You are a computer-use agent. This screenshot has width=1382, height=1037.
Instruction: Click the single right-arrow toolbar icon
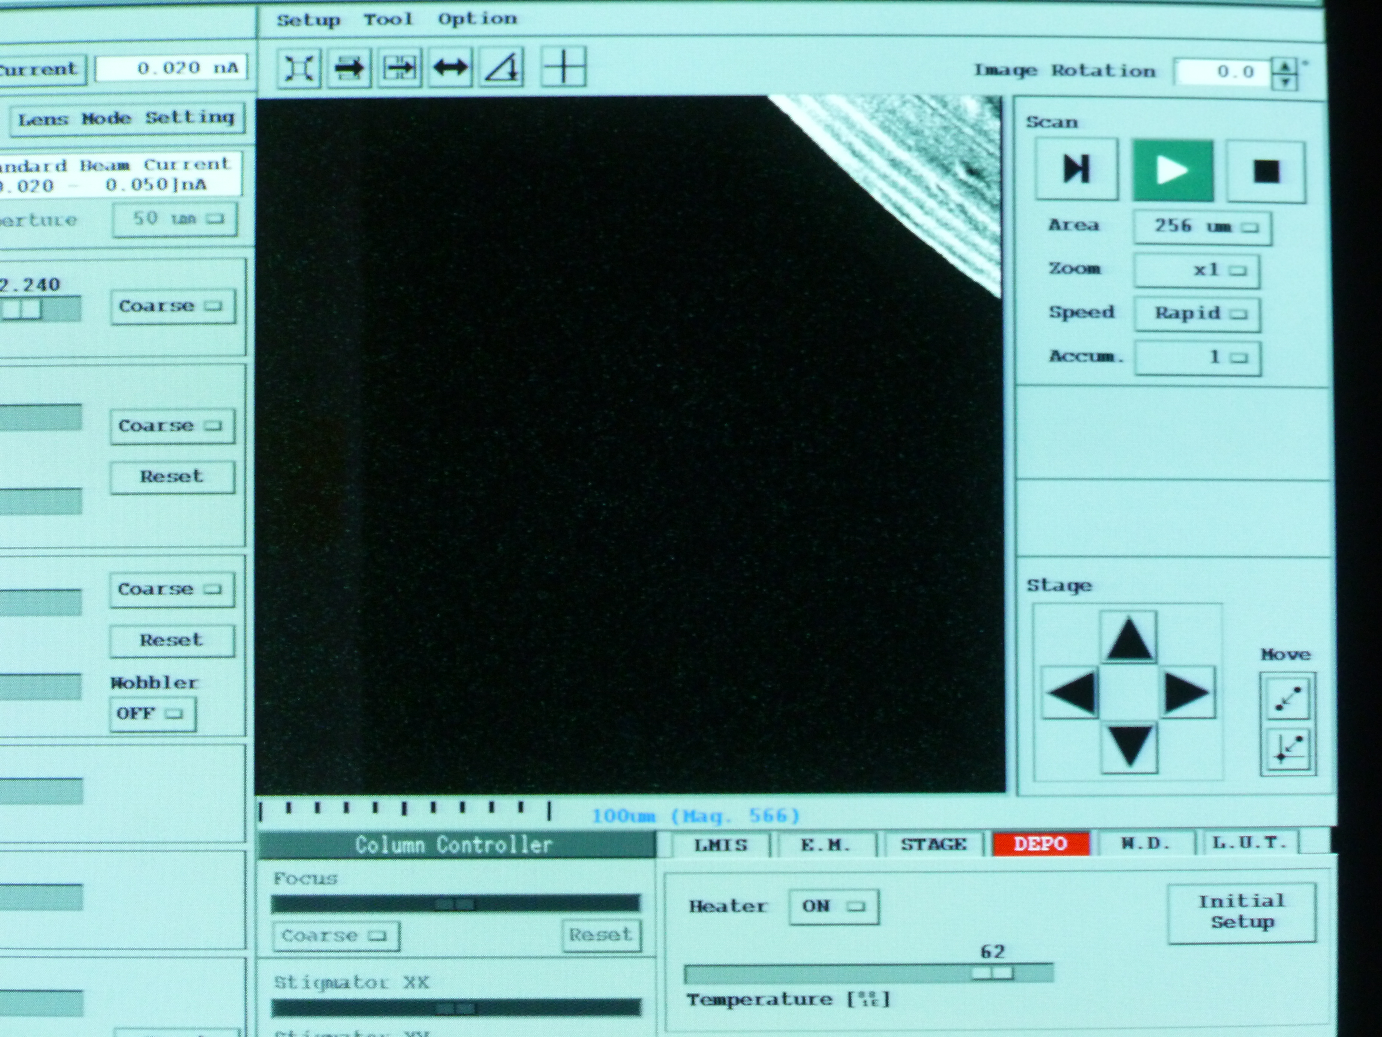[349, 68]
